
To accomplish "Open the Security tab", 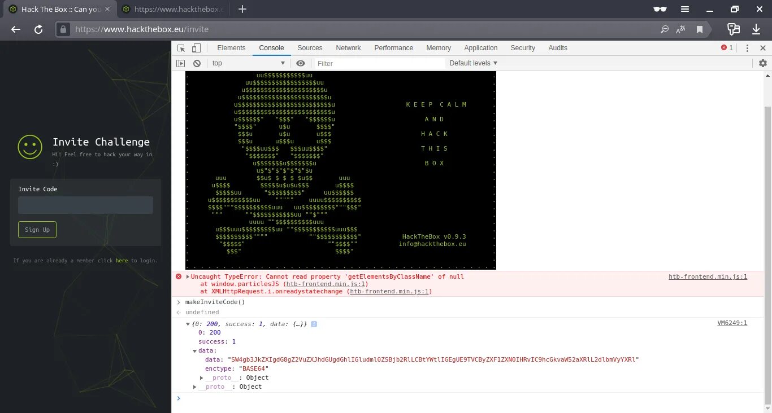I will point(523,48).
